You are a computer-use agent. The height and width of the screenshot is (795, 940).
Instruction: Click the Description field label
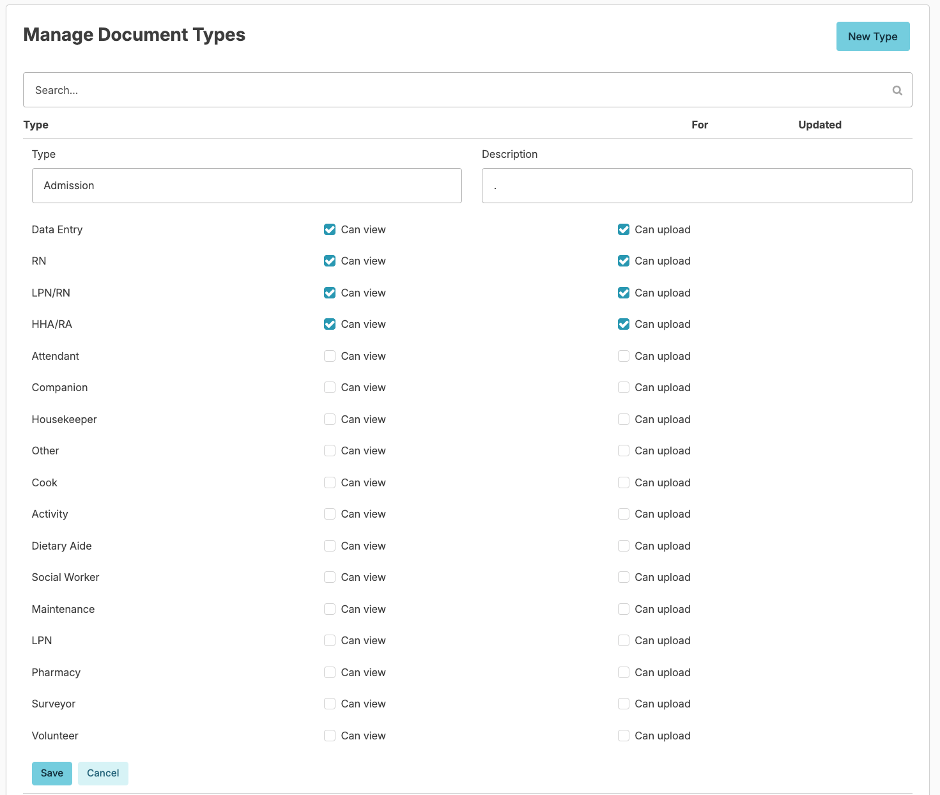(509, 154)
